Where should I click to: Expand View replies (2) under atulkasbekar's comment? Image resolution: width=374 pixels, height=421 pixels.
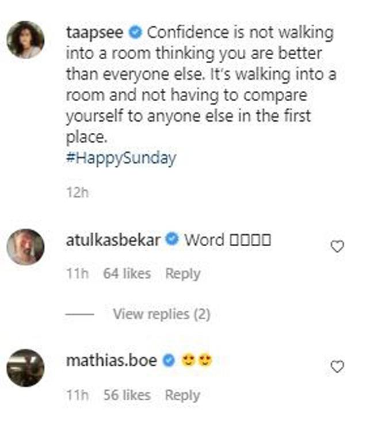(161, 314)
